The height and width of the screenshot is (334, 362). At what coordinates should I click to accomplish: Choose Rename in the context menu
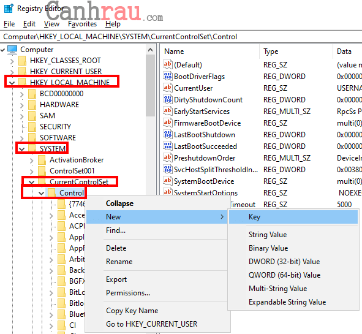click(x=157, y=261)
